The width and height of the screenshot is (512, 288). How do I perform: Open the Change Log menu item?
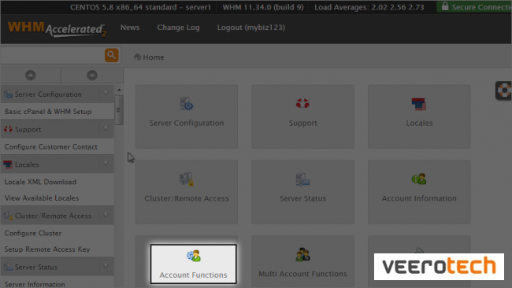coord(178,28)
